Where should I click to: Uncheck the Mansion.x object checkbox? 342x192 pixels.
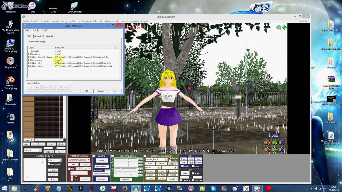click(29, 54)
